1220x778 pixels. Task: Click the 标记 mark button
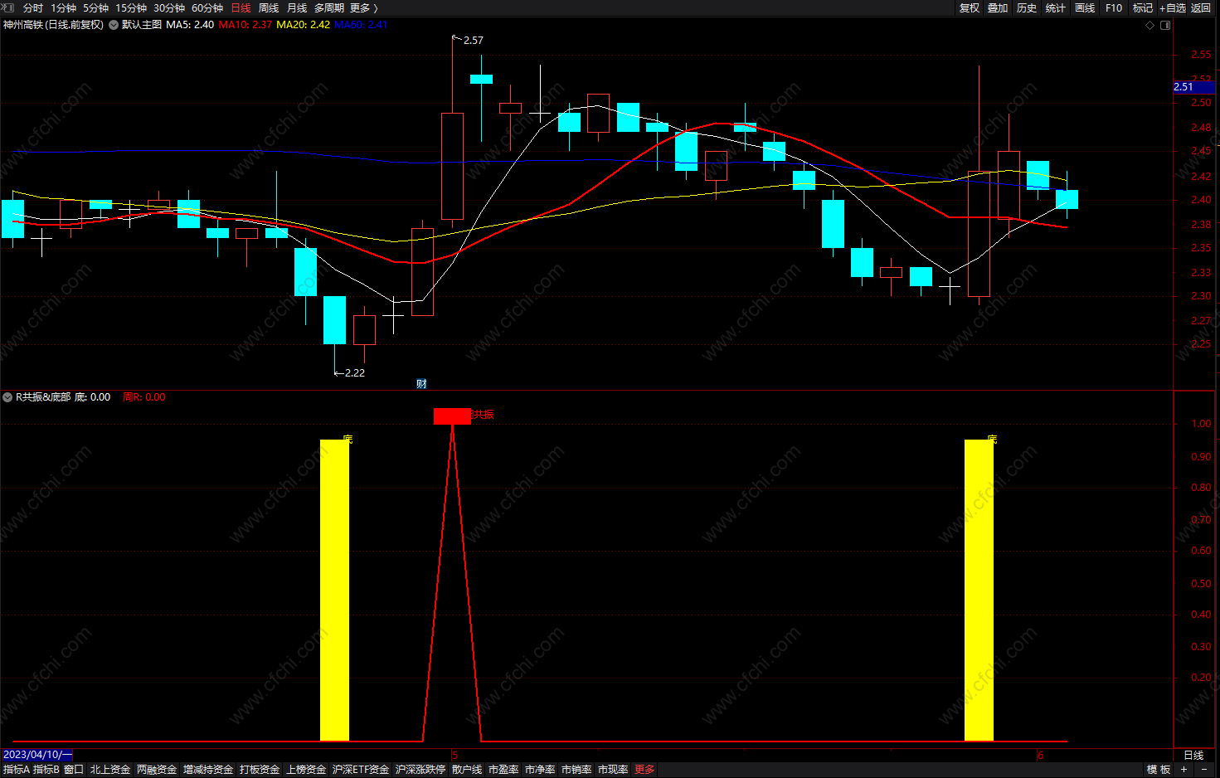pos(1143,7)
